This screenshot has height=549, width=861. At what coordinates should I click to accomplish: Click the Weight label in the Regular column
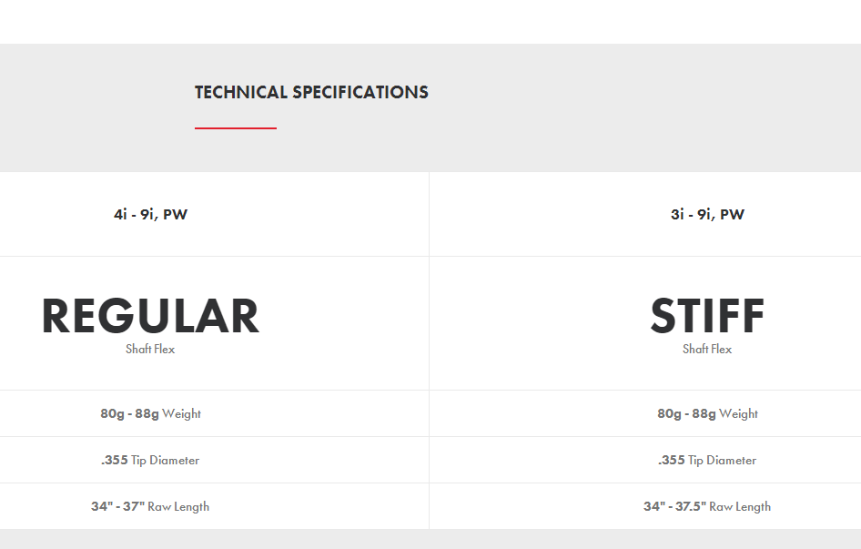point(181,414)
